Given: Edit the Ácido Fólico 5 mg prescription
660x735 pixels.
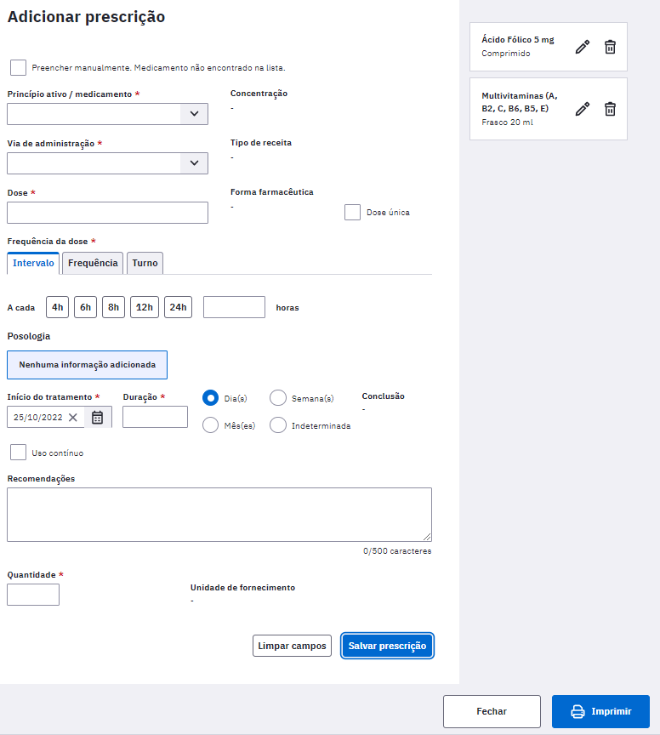Looking at the screenshot, I should pos(583,47).
